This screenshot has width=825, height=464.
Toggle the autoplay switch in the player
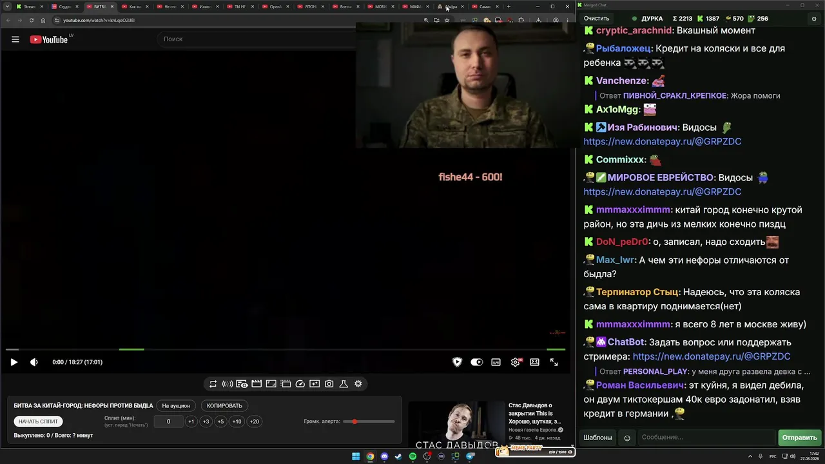pos(476,362)
